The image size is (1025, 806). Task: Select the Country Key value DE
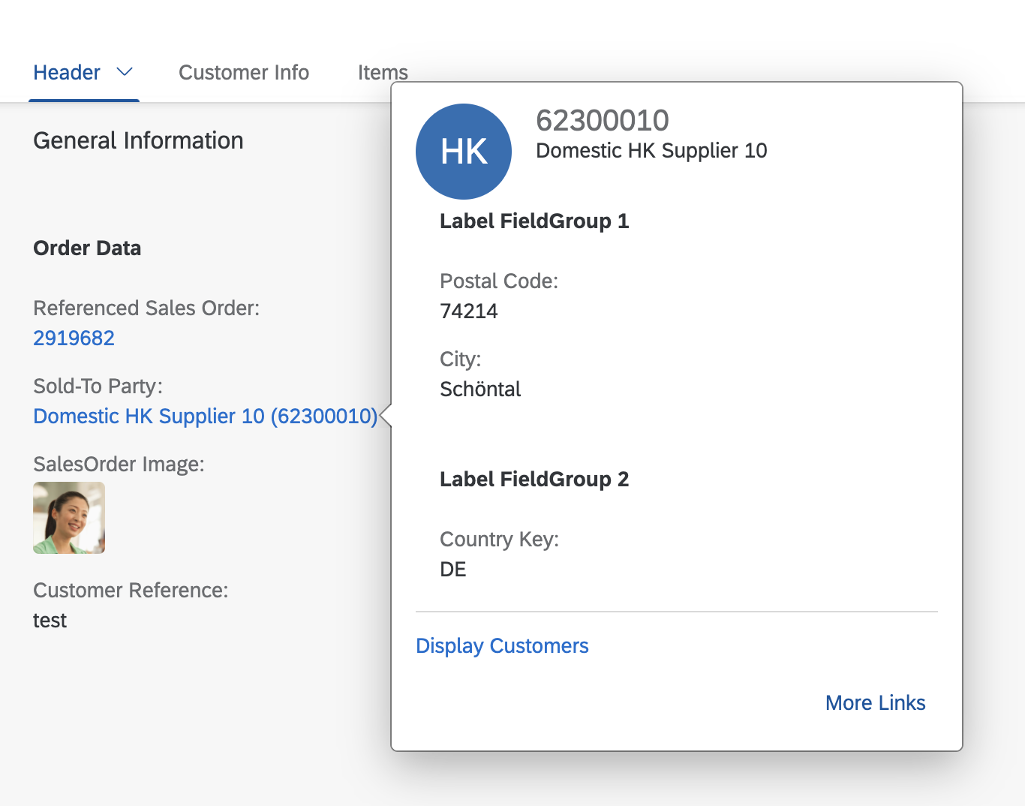tap(453, 570)
